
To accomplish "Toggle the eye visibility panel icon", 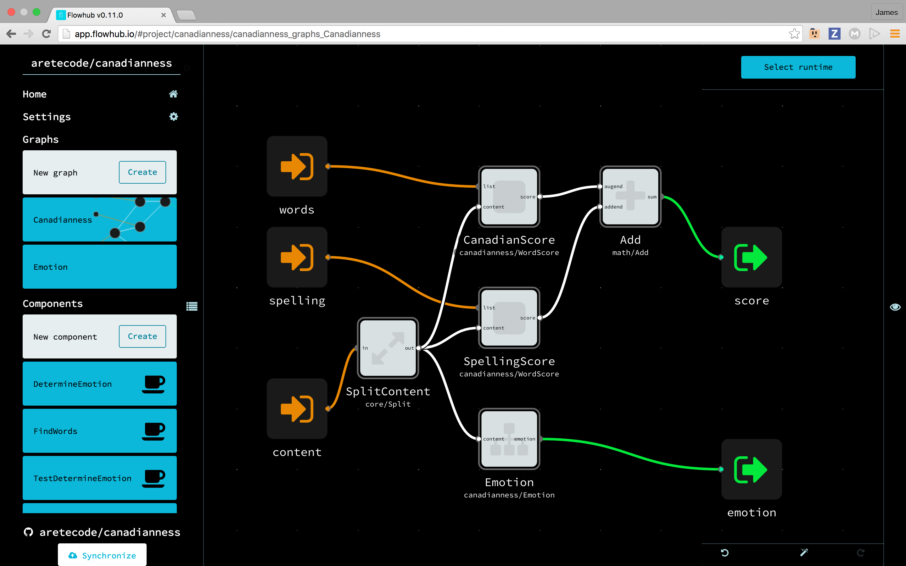I will point(895,307).
